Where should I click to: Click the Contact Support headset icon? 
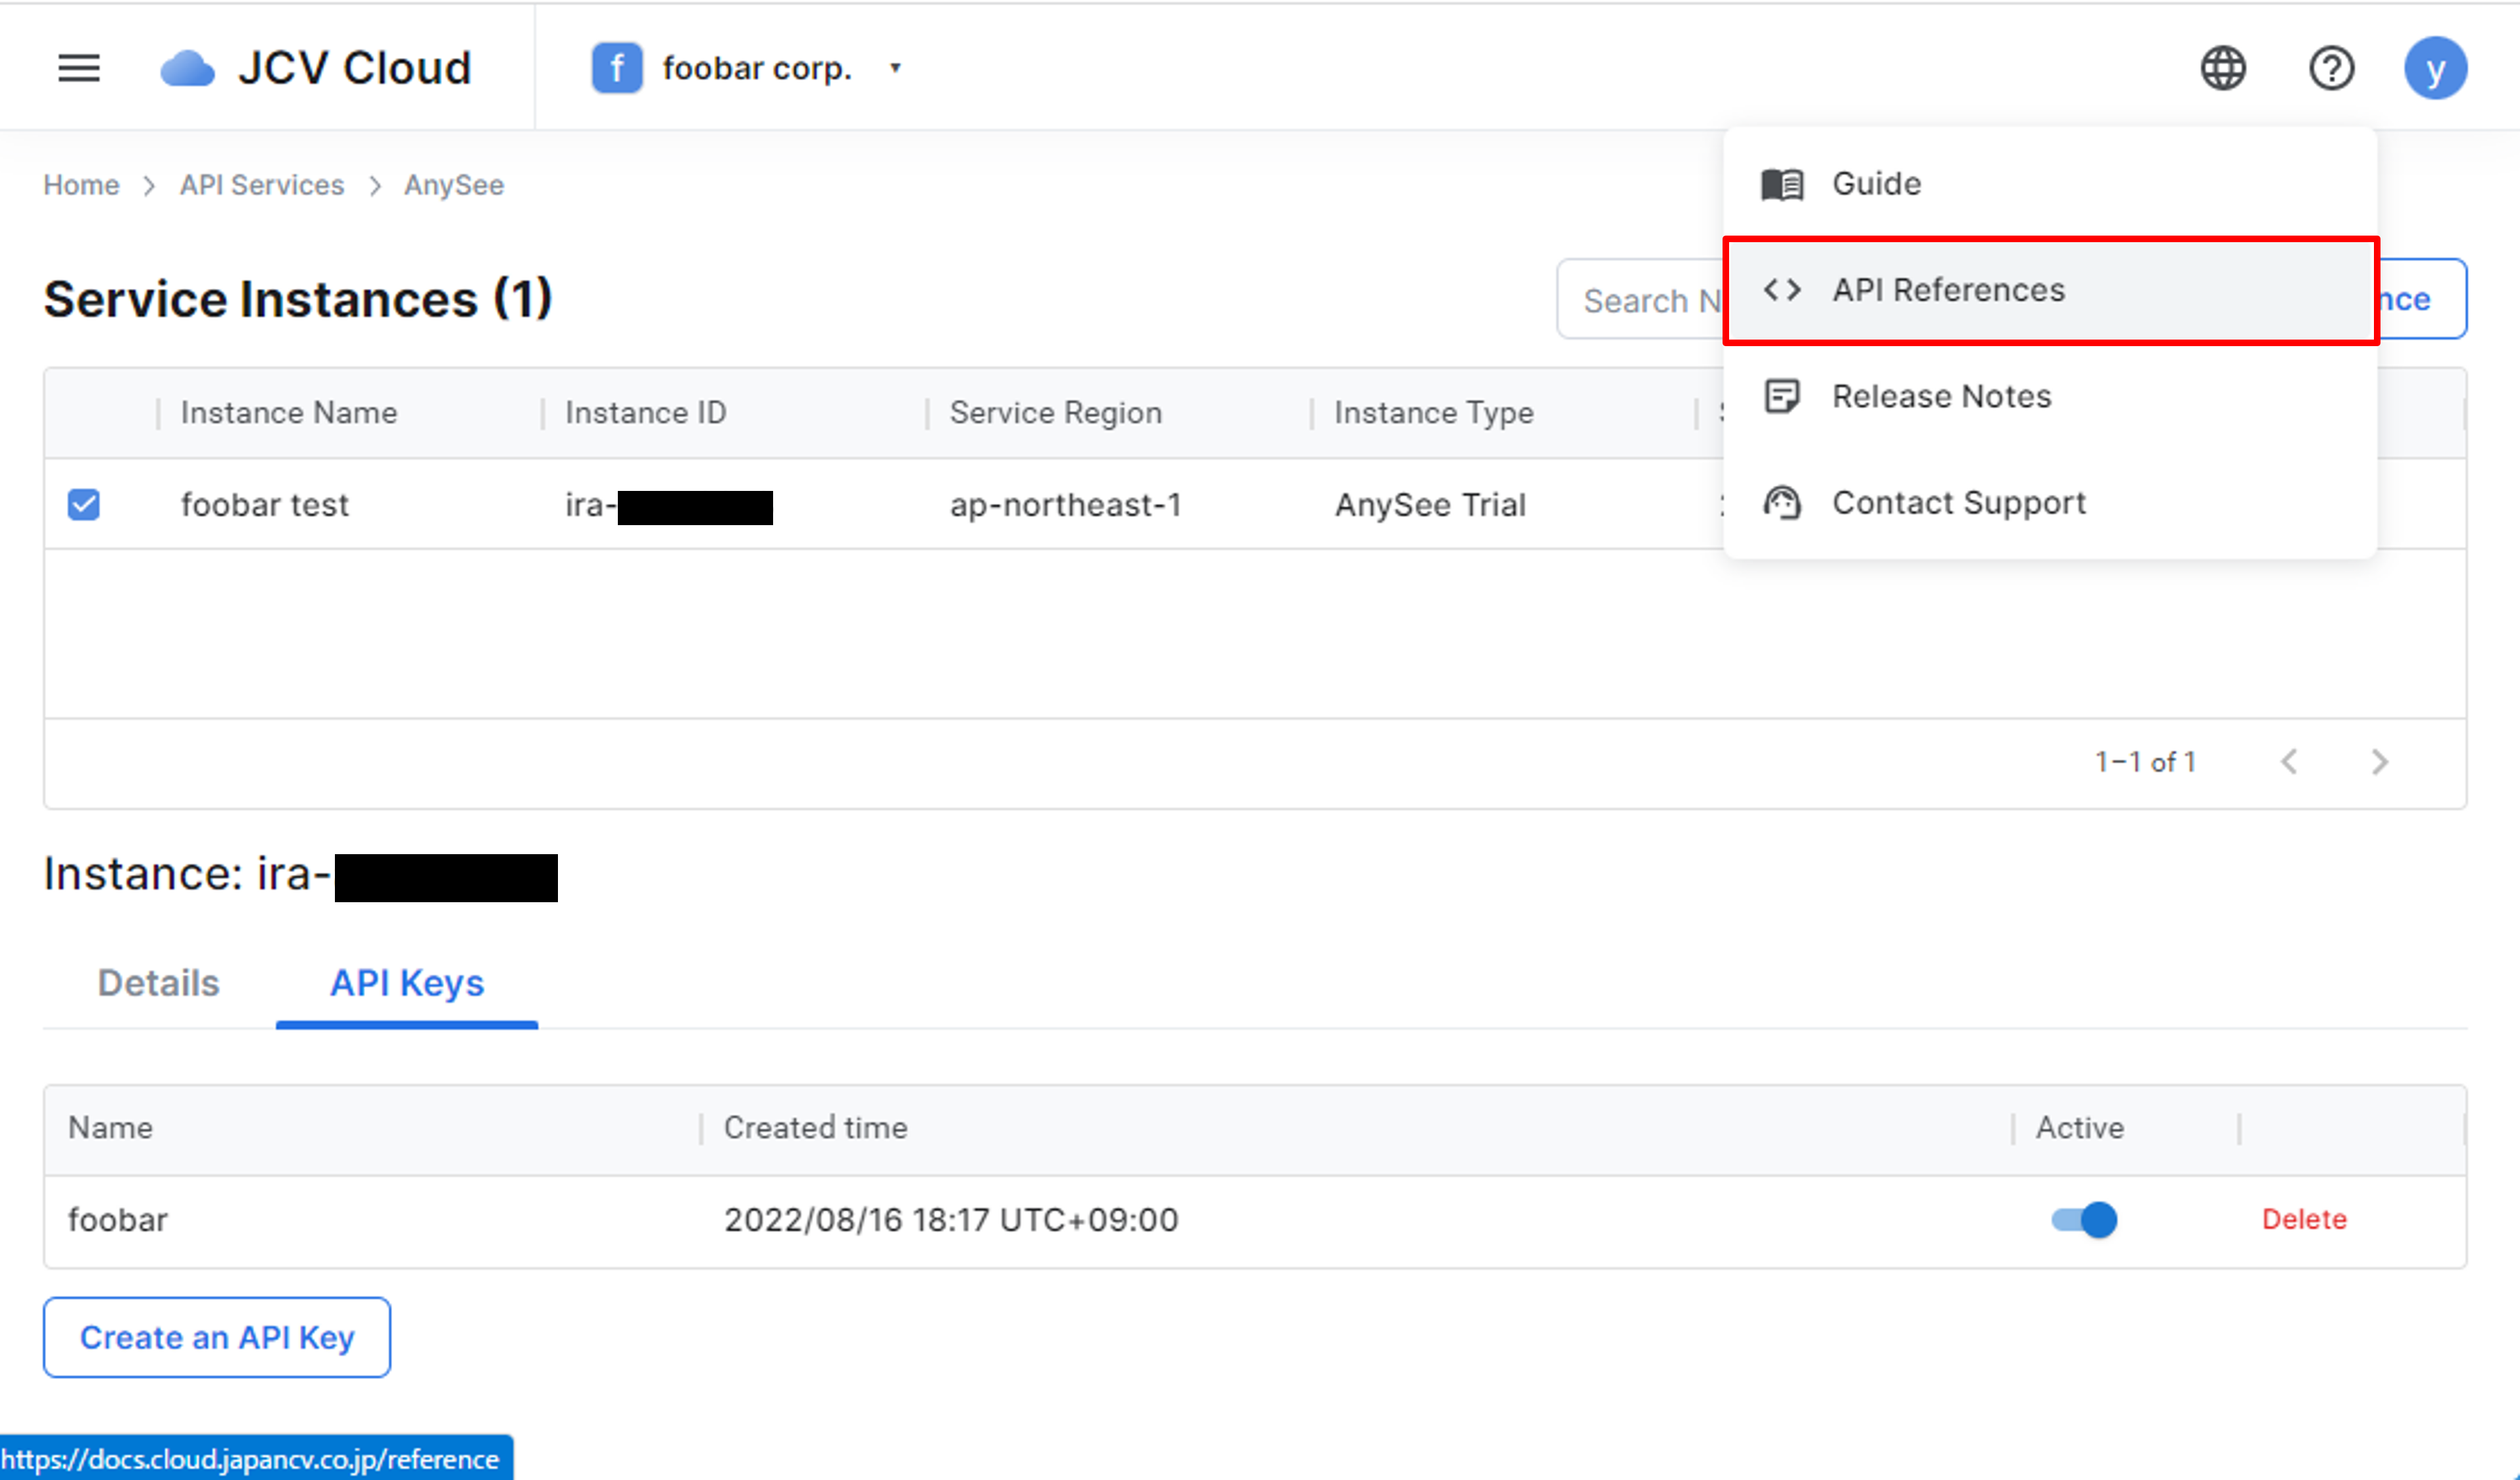click(x=1782, y=502)
